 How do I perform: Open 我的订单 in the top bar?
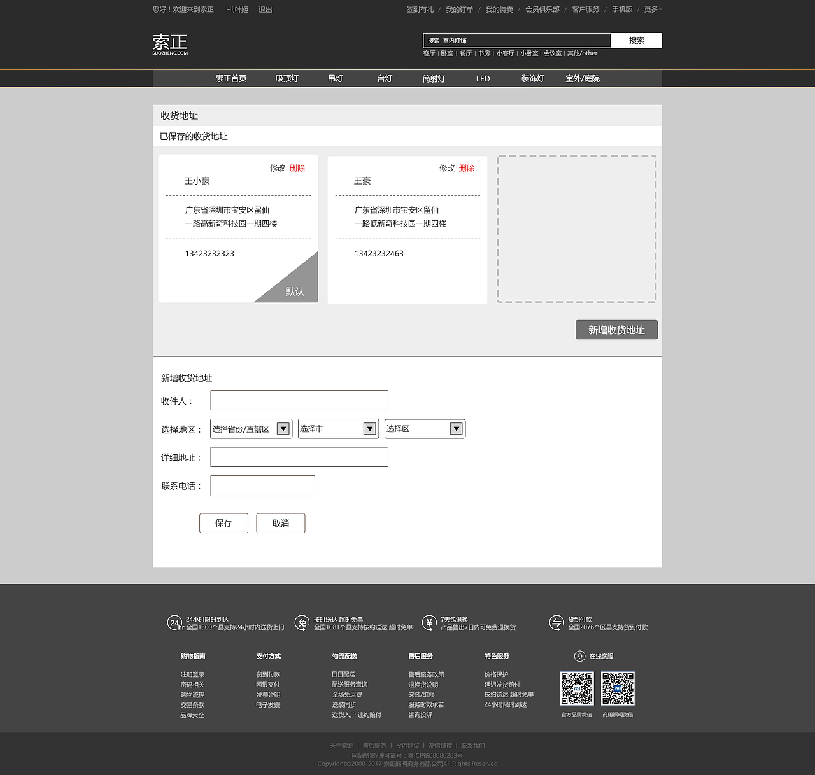(x=460, y=10)
